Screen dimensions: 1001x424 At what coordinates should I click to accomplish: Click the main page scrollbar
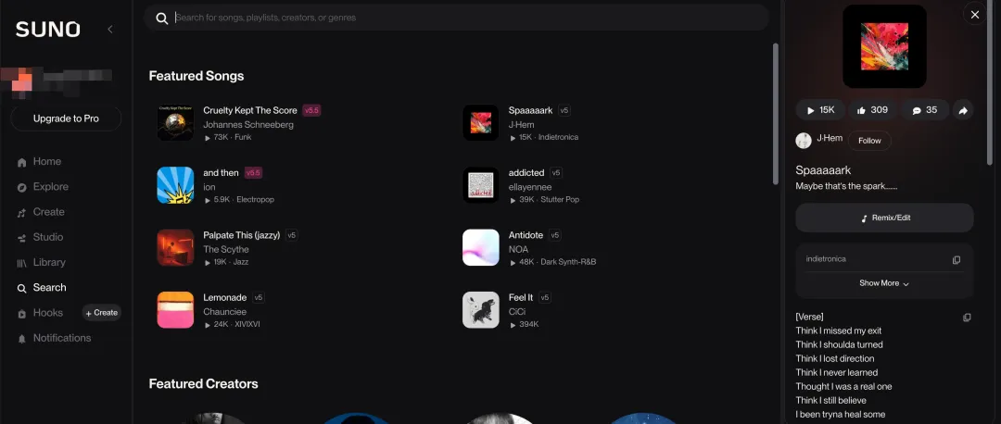pos(776,114)
